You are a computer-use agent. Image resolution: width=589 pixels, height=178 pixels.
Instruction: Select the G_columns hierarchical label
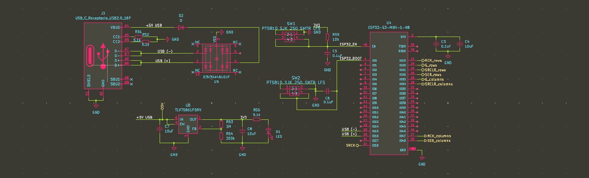(x=432, y=79)
